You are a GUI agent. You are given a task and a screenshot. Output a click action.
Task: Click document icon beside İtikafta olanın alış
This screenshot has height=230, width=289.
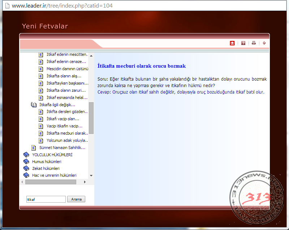41,76
